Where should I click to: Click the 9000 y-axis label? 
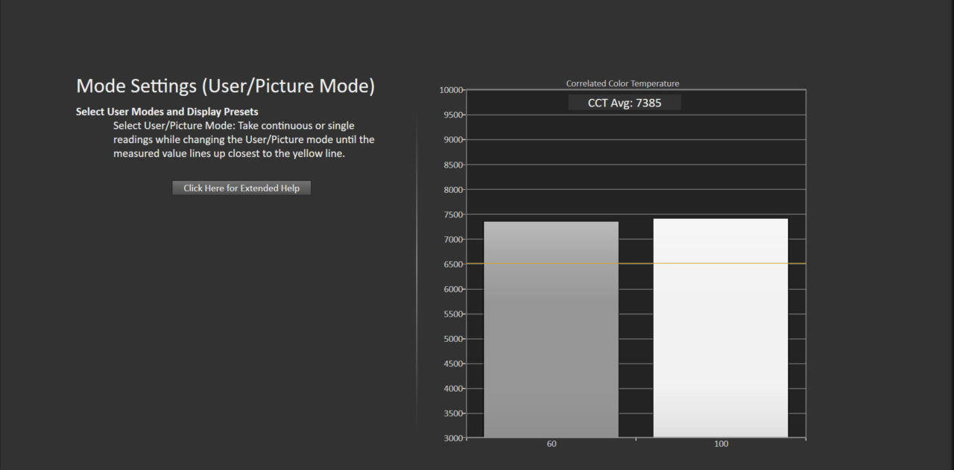pyautogui.click(x=453, y=140)
